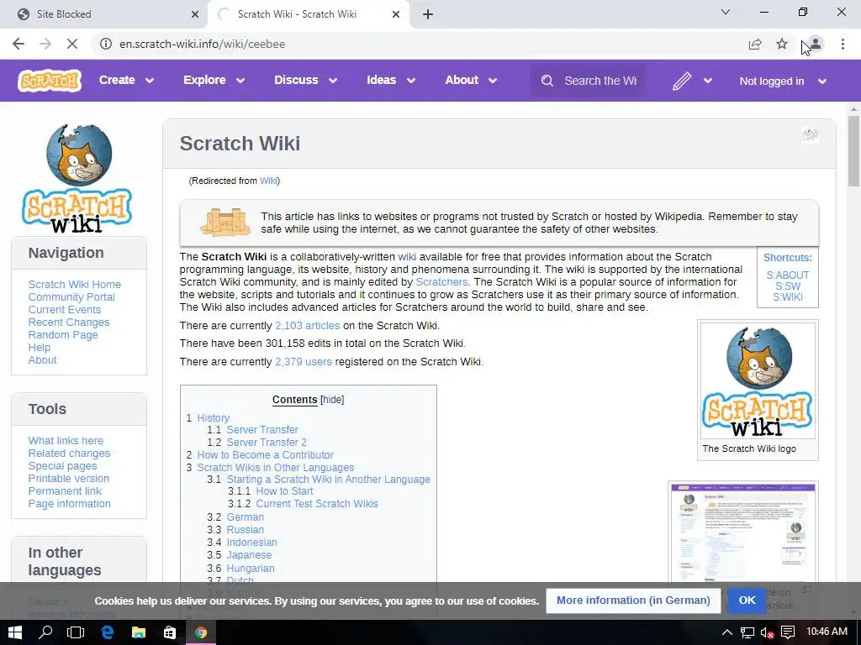Open Task View on the taskbar
This screenshot has height=645, width=861.
(76, 632)
